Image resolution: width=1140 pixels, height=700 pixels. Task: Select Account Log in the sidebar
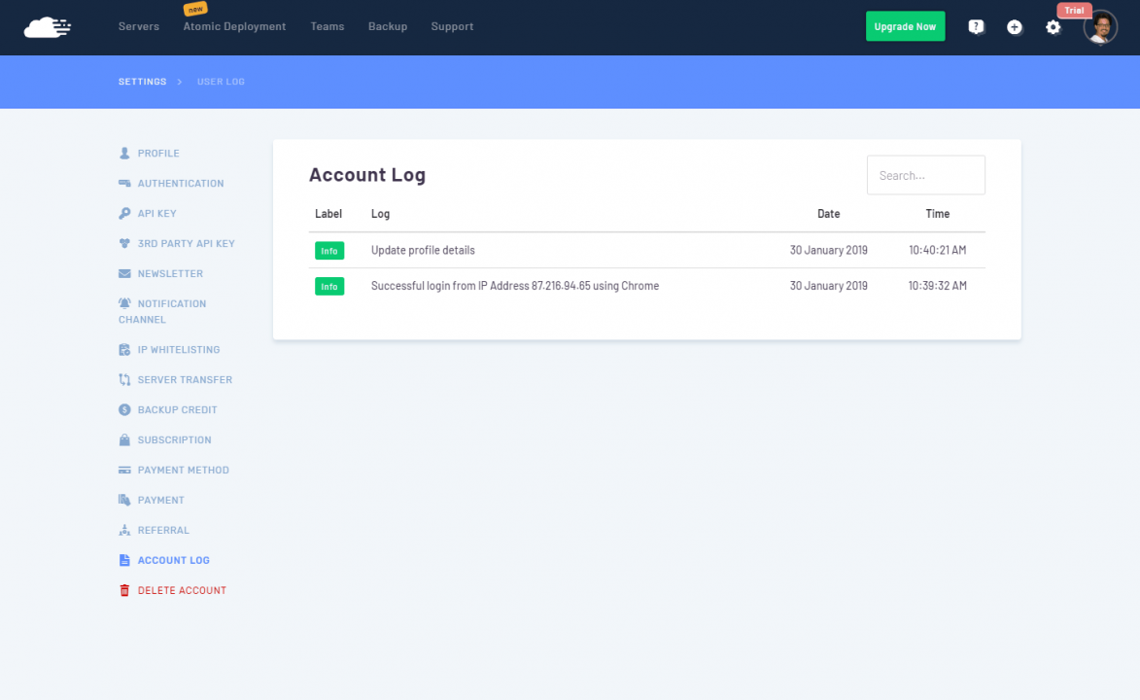point(171,560)
